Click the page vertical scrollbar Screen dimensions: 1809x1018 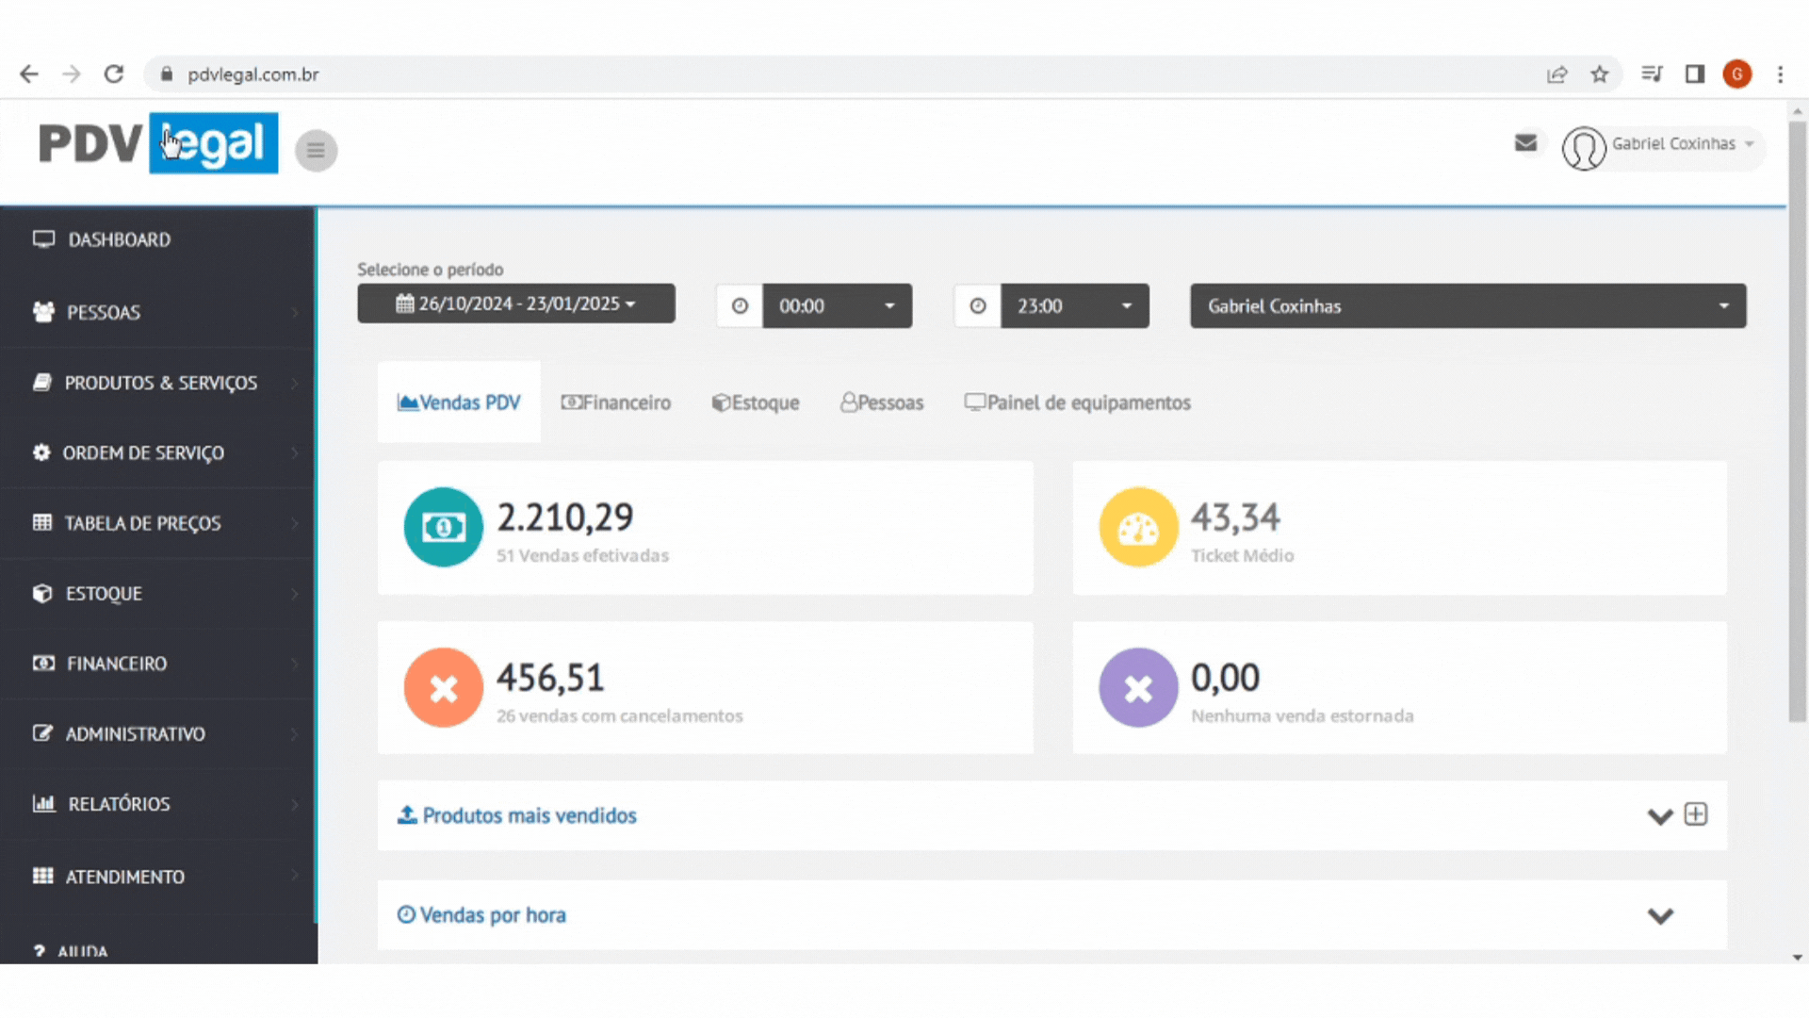[x=1797, y=424]
